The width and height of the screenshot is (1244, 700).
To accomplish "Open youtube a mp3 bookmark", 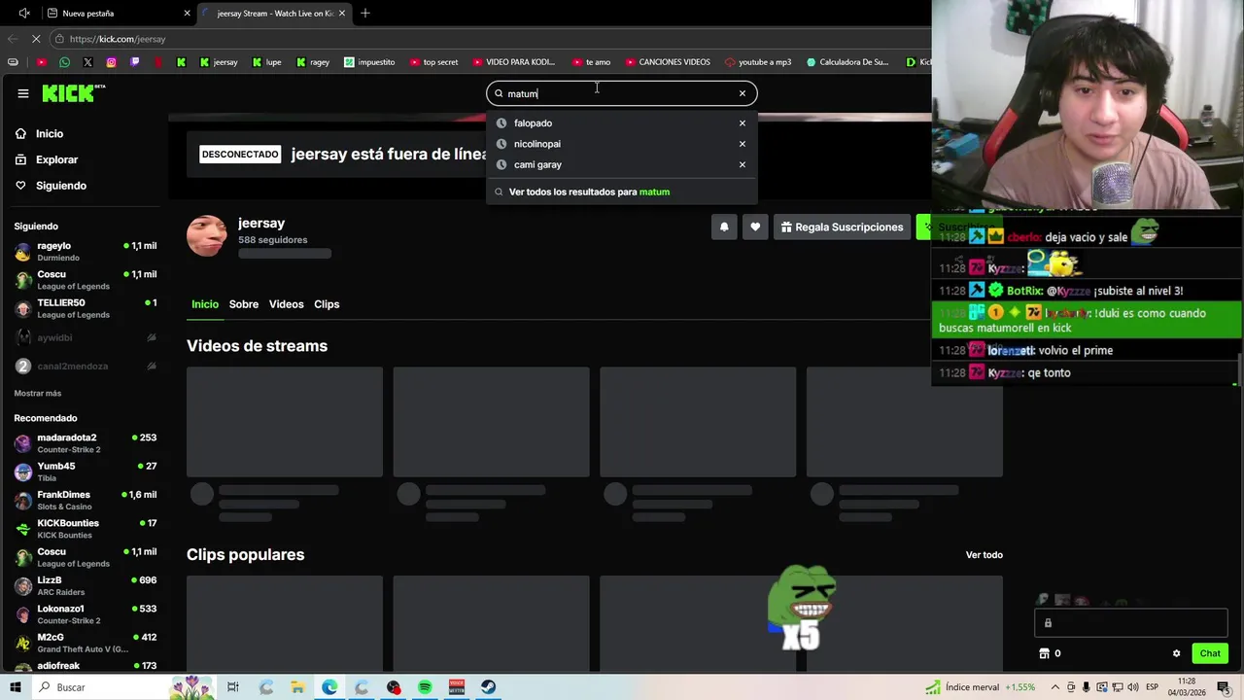I will click(x=757, y=62).
